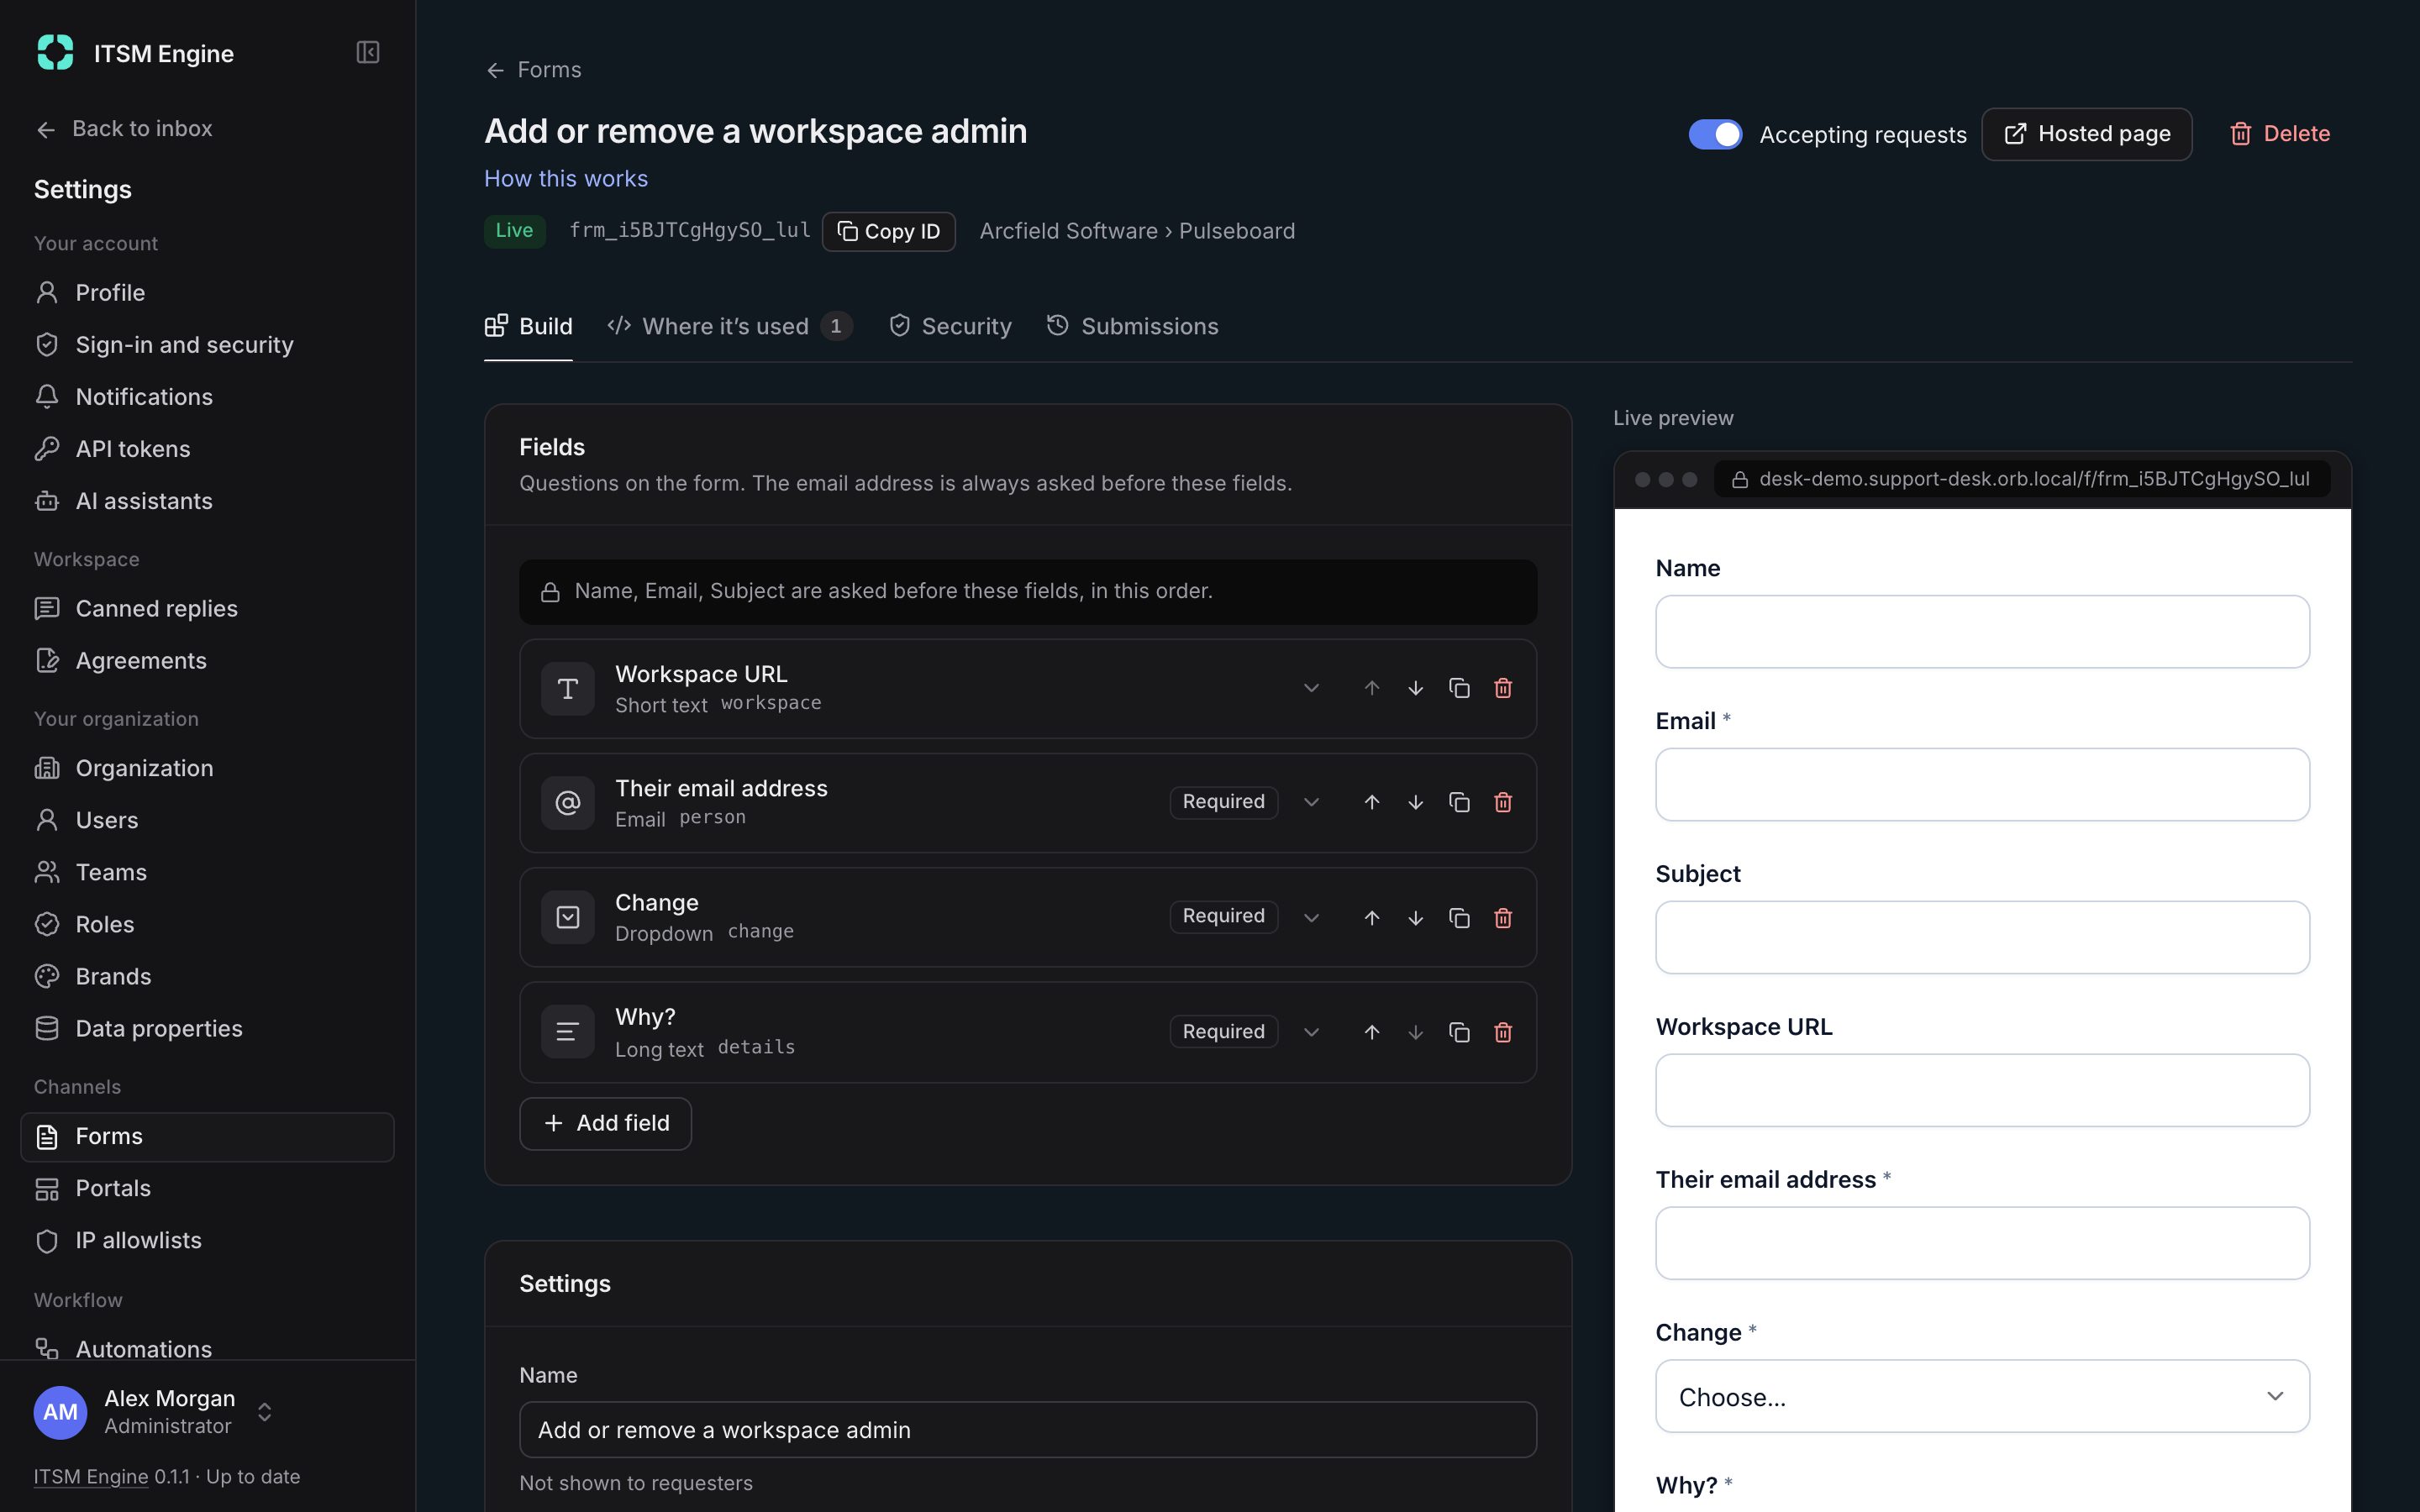Delete the Workspace URL field

point(1503,688)
